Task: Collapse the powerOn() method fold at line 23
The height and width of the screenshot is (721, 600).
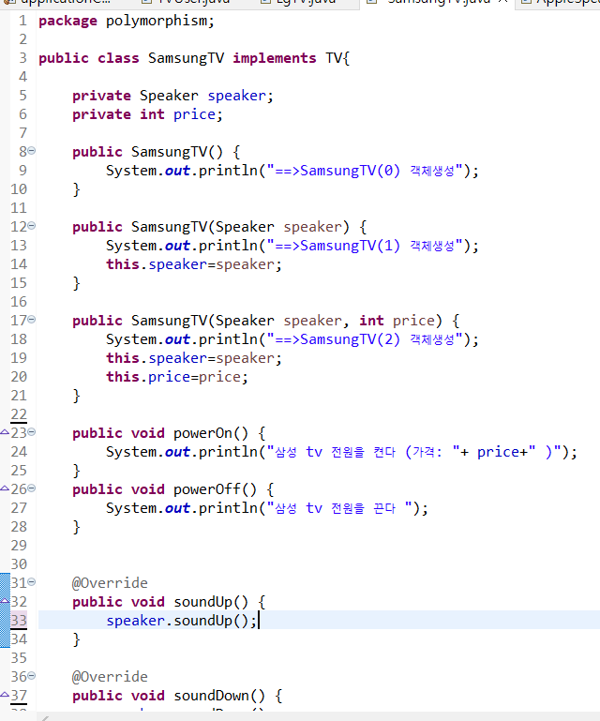Action: pos(32,432)
